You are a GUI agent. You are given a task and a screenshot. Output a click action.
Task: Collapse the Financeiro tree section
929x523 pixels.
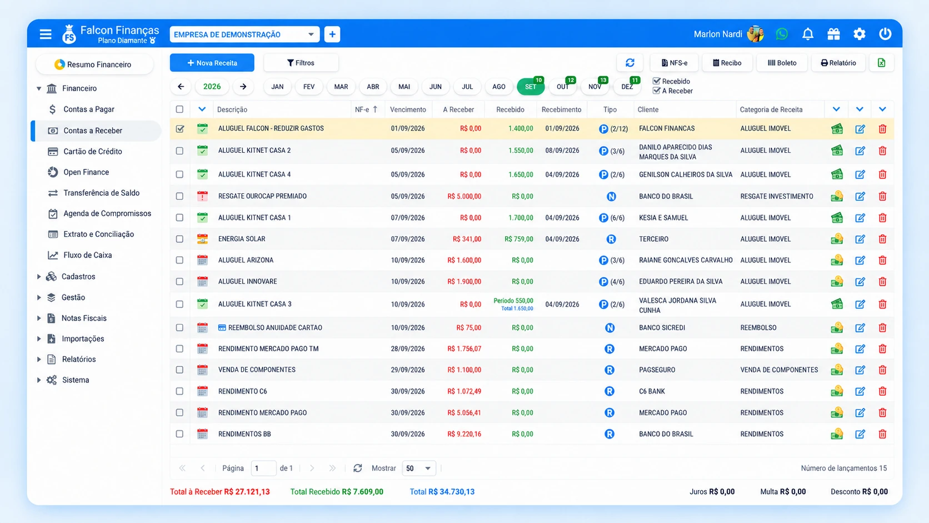click(39, 88)
